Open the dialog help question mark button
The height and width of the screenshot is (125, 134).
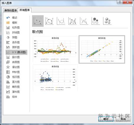[x=120, y=2]
